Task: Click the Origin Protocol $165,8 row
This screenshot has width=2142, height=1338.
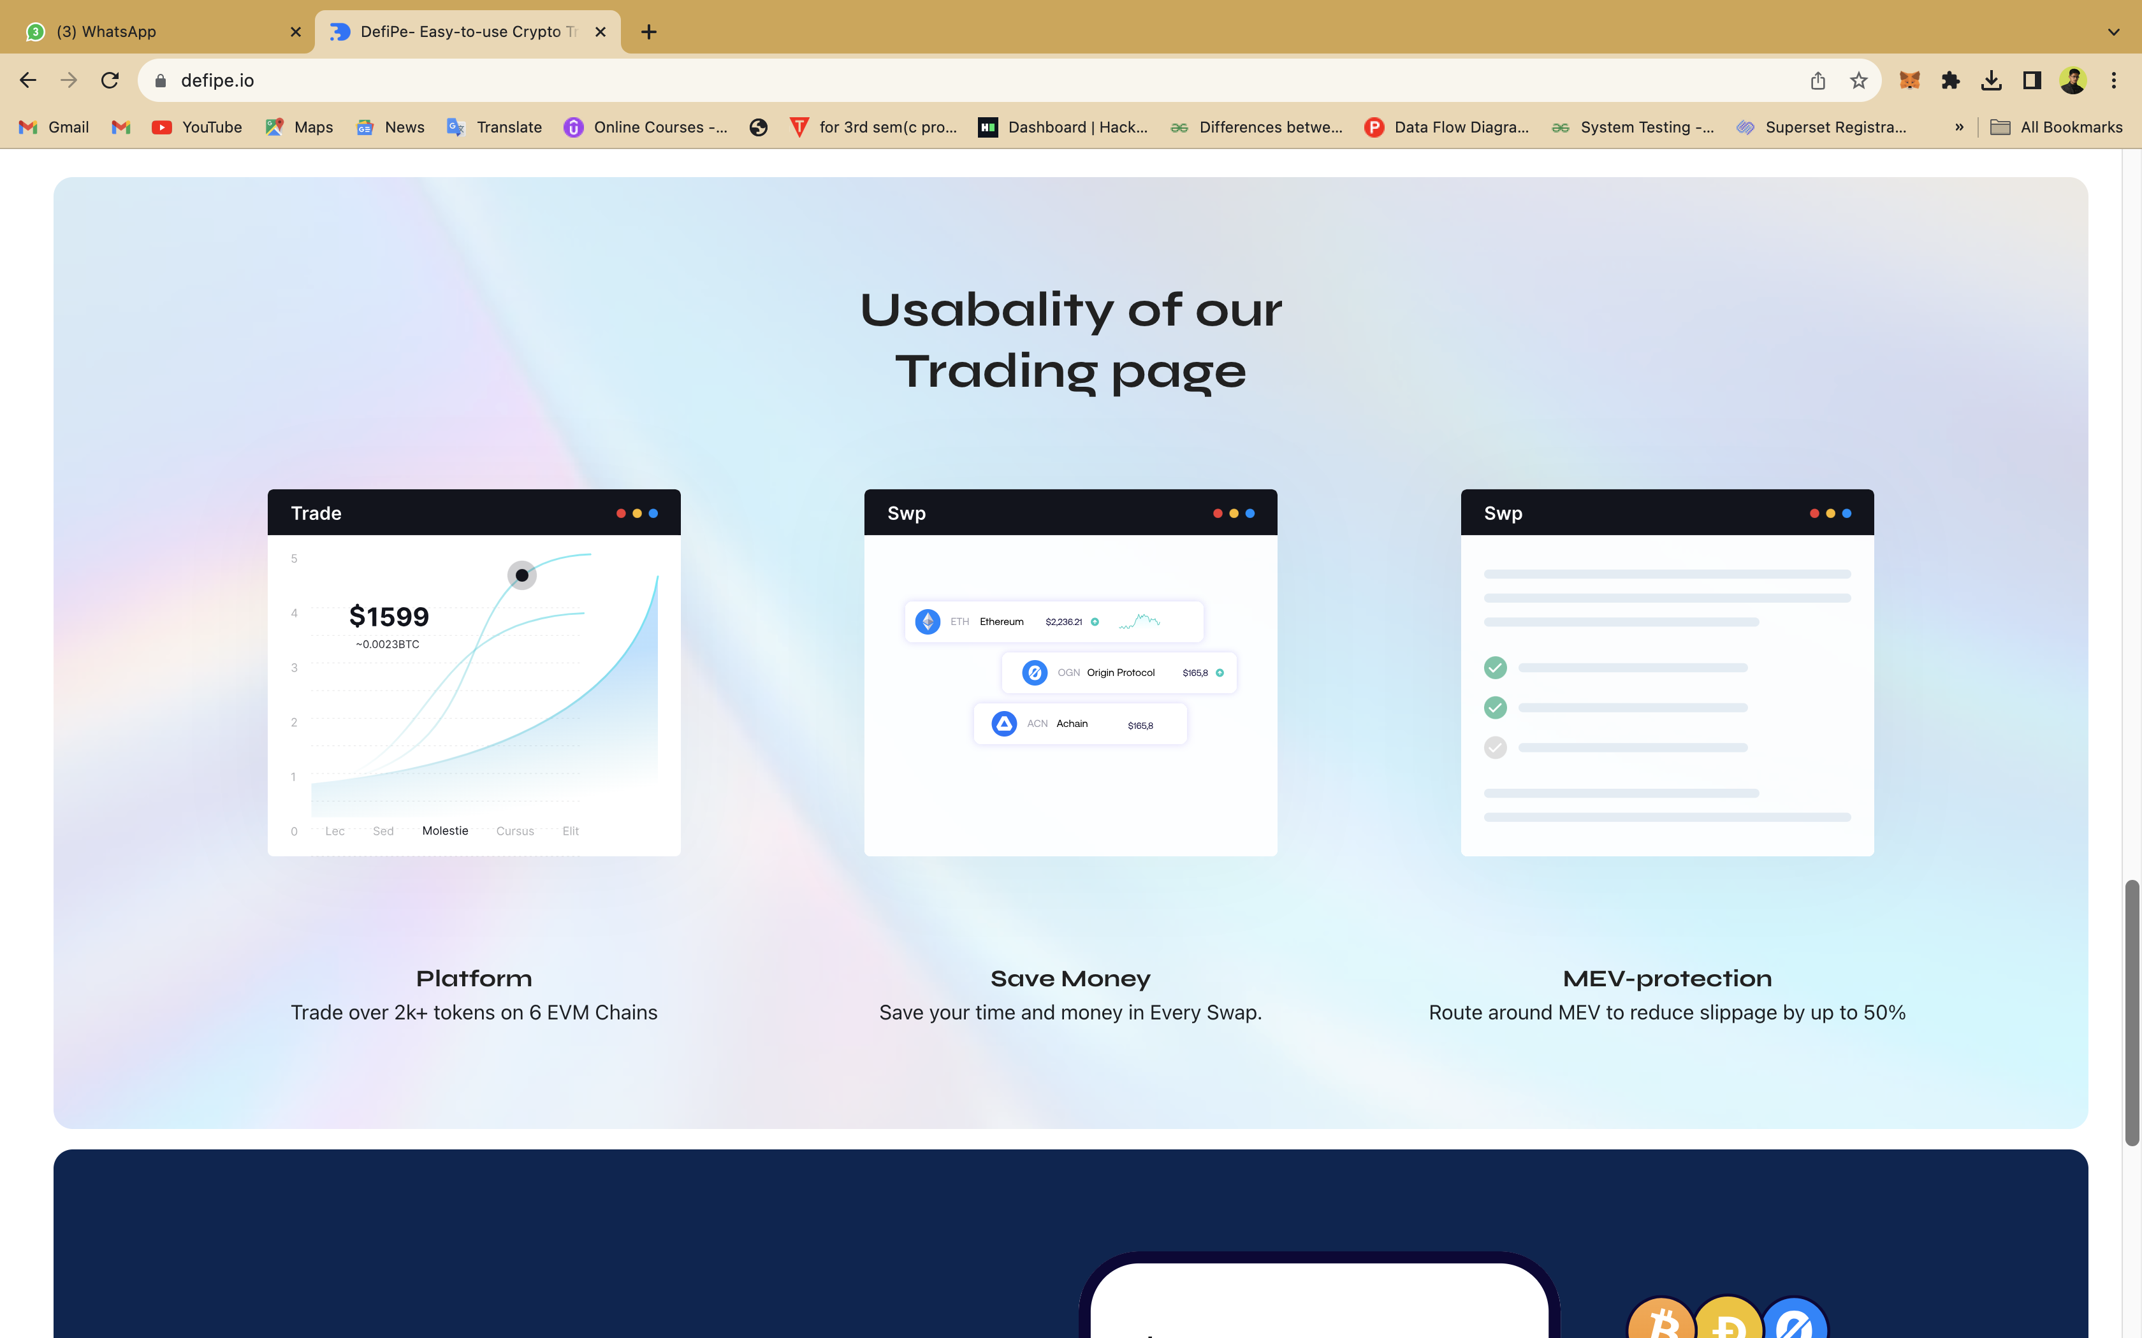Action: point(1119,673)
